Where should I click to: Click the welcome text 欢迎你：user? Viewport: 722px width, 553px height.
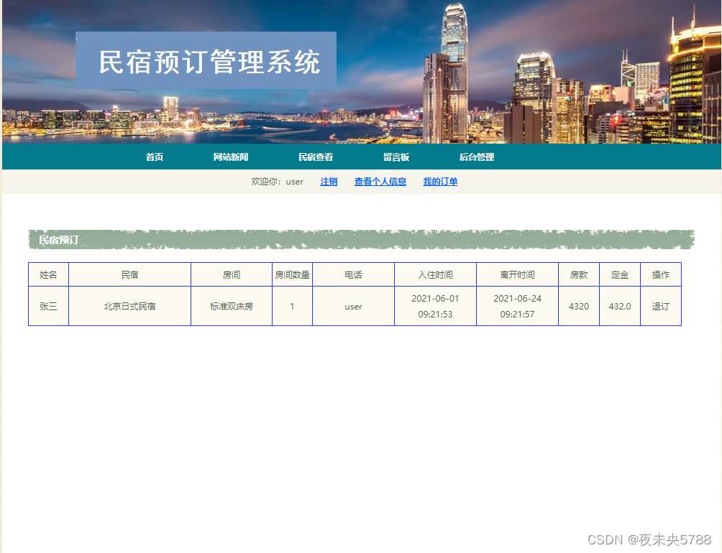277,182
